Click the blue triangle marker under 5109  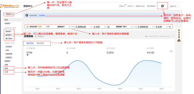click(x=28, y=55)
